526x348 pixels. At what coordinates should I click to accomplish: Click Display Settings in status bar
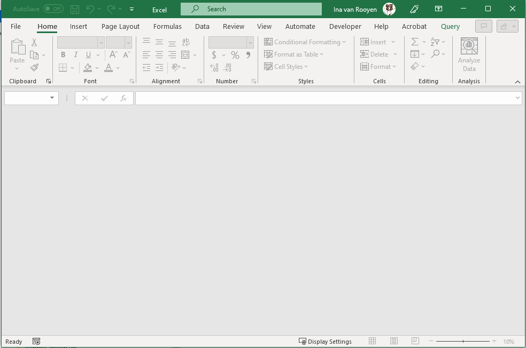(325, 342)
